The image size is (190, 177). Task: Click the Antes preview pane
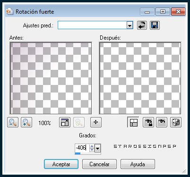click(x=51, y=78)
